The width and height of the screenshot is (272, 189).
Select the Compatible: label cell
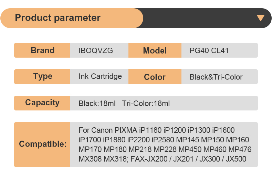42,144
